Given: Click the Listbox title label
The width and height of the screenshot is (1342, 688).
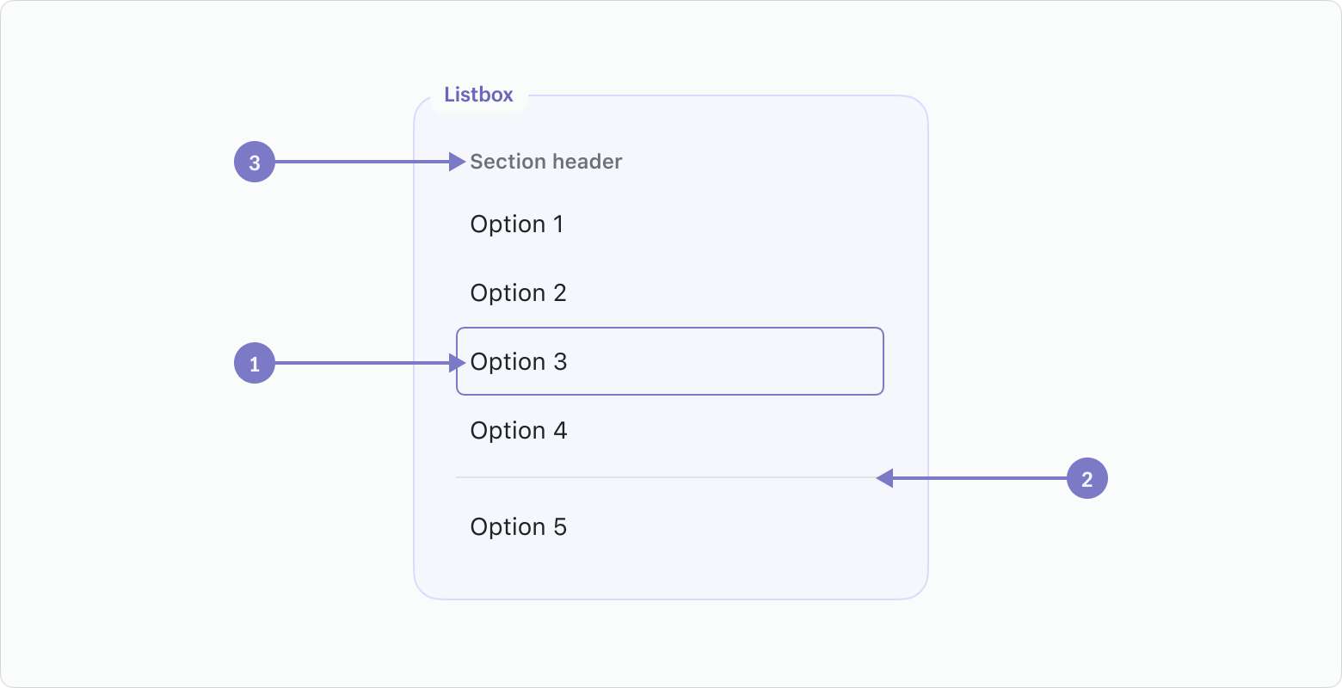Looking at the screenshot, I should tap(478, 95).
